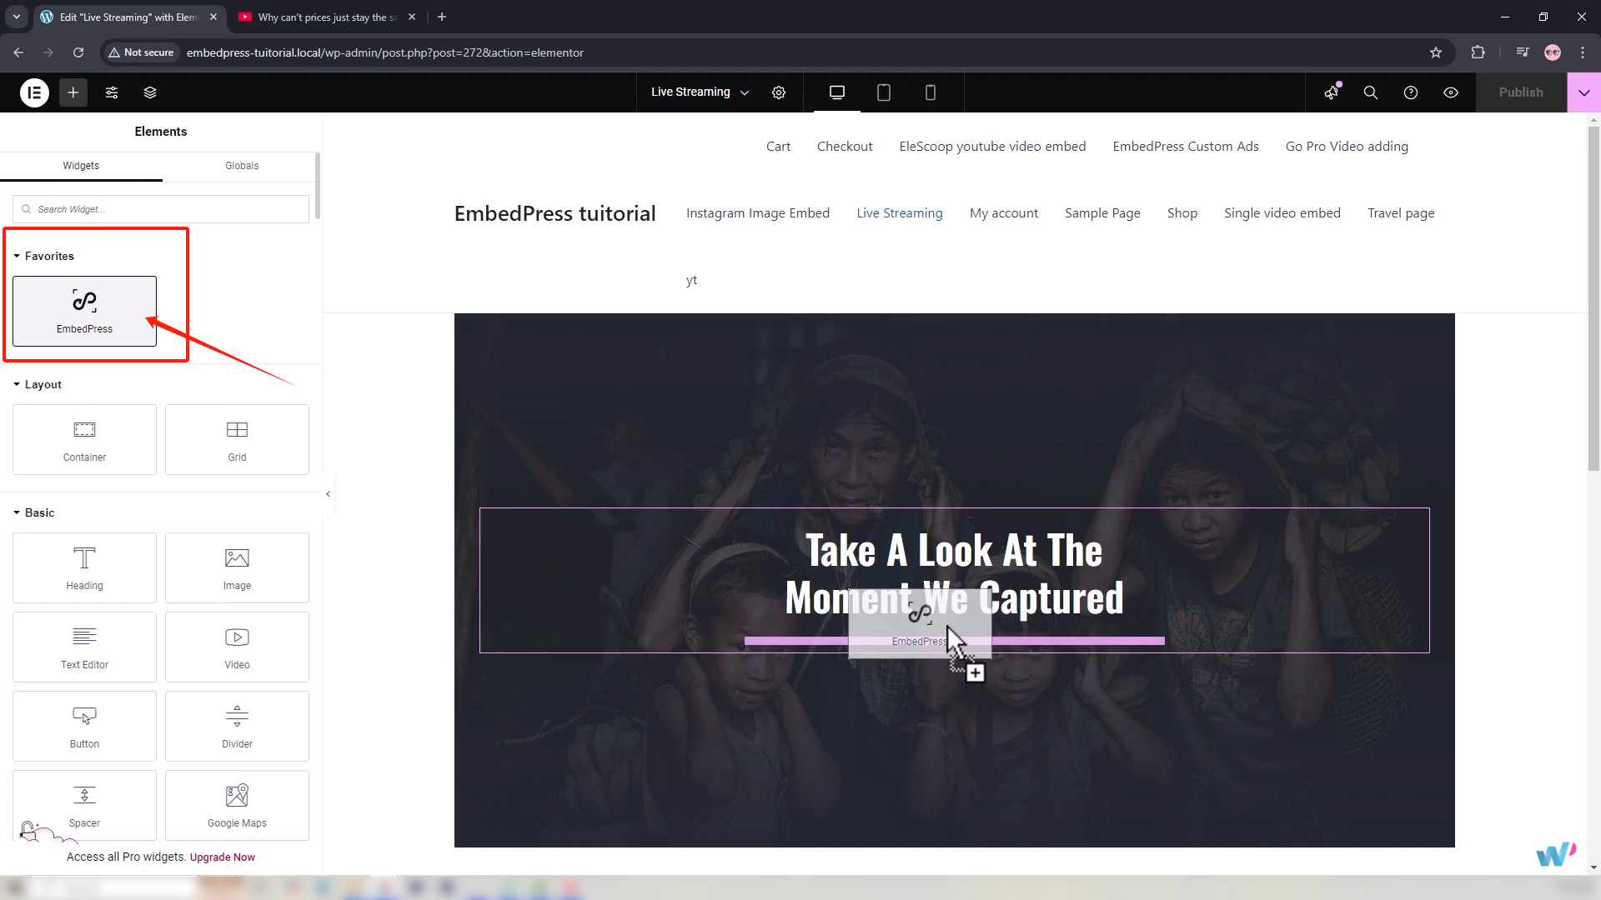This screenshot has height=900, width=1601.
Task: Open What's New notifications icon
Action: [1331, 92]
